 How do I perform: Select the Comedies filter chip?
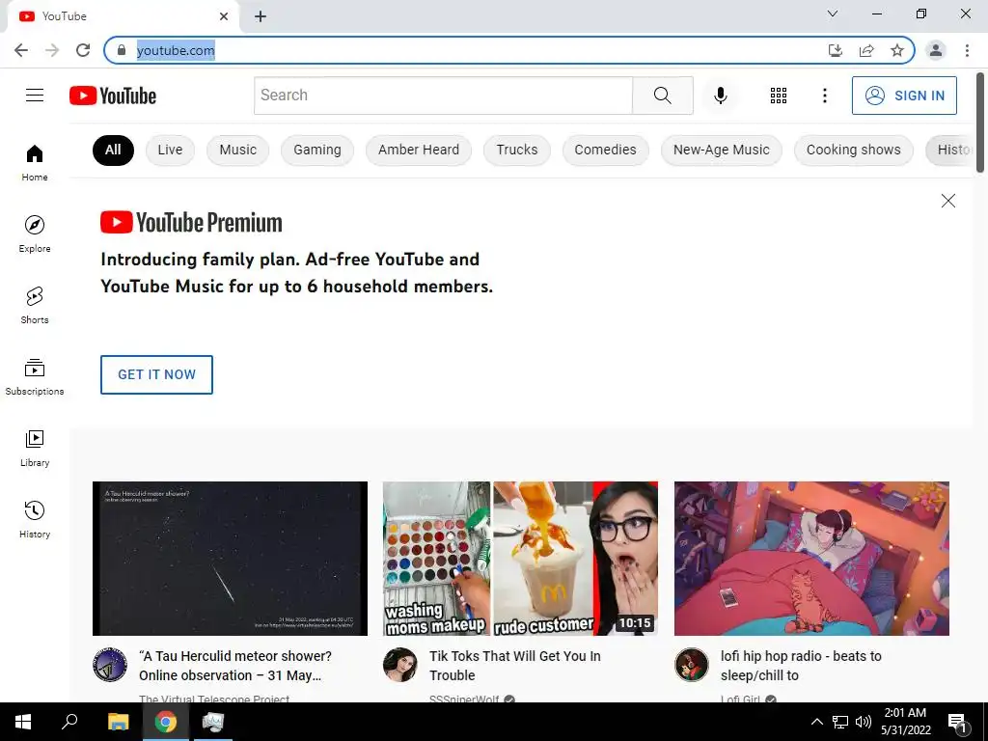(x=605, y=150)
